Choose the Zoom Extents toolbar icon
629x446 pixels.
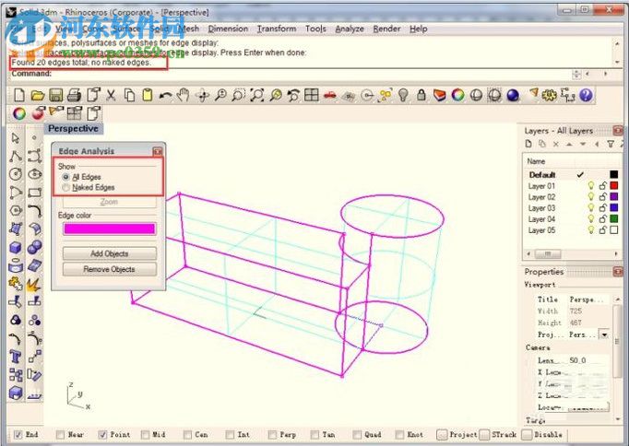point(257,95)
